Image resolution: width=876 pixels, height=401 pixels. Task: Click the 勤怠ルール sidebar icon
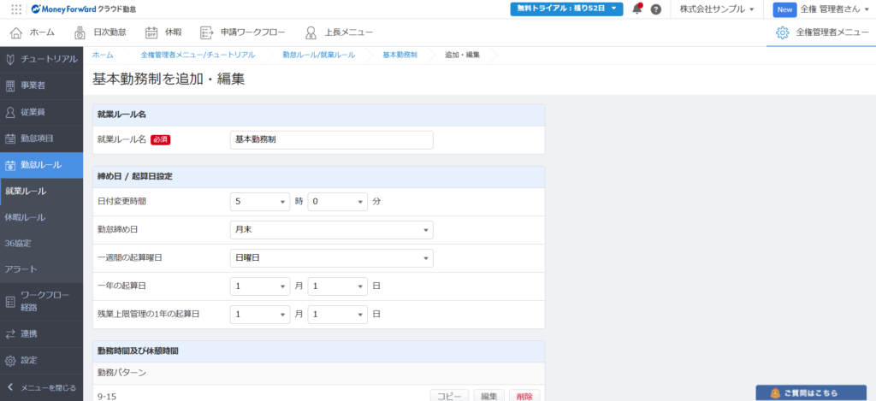[9, 165]
